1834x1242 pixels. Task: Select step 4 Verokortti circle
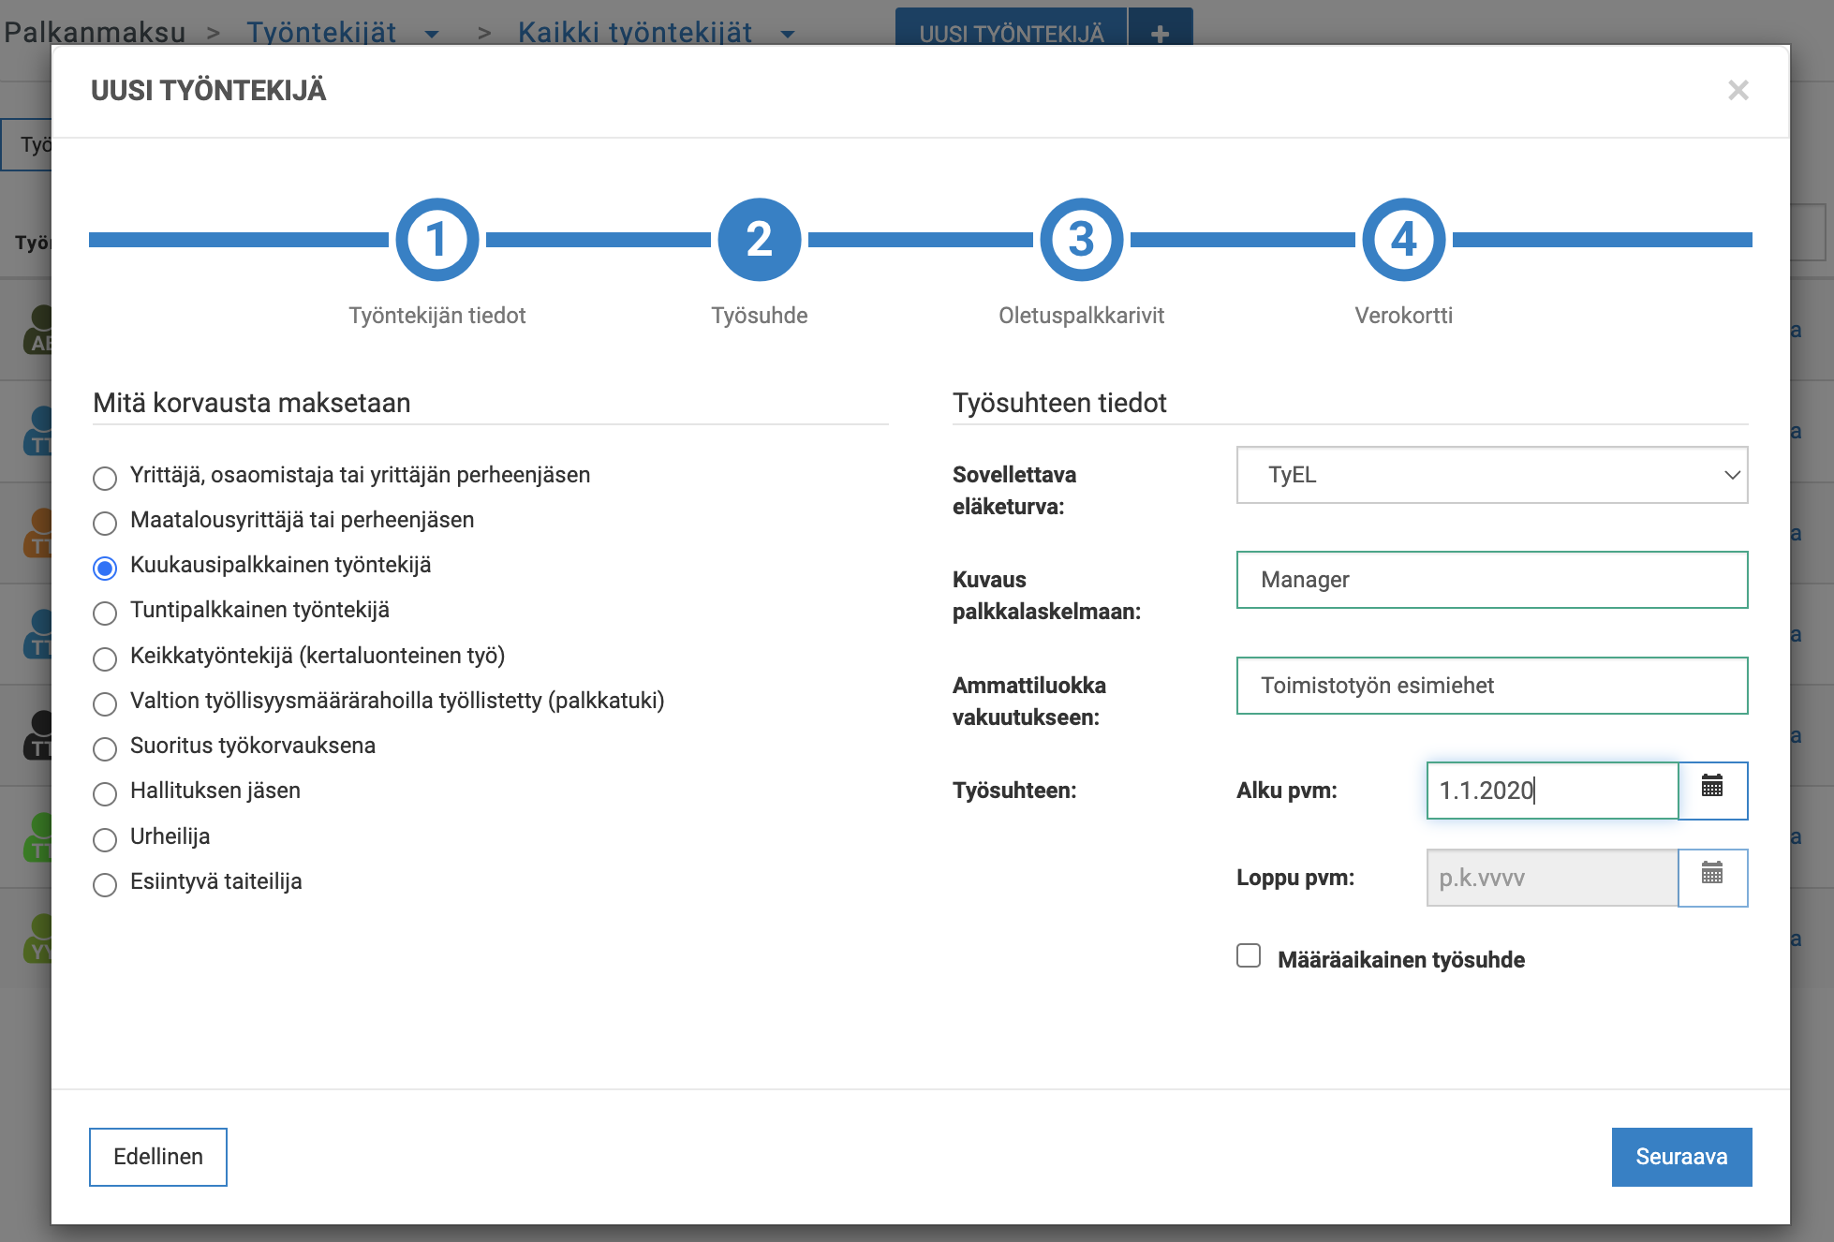1403,240
